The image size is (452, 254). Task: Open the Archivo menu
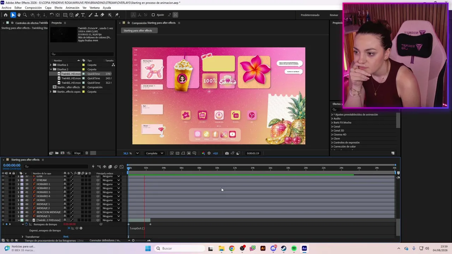coord(6,8)
